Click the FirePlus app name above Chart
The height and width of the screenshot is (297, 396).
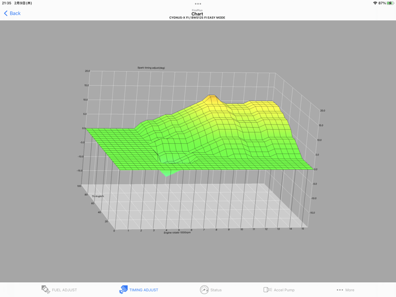coord(197,10)
